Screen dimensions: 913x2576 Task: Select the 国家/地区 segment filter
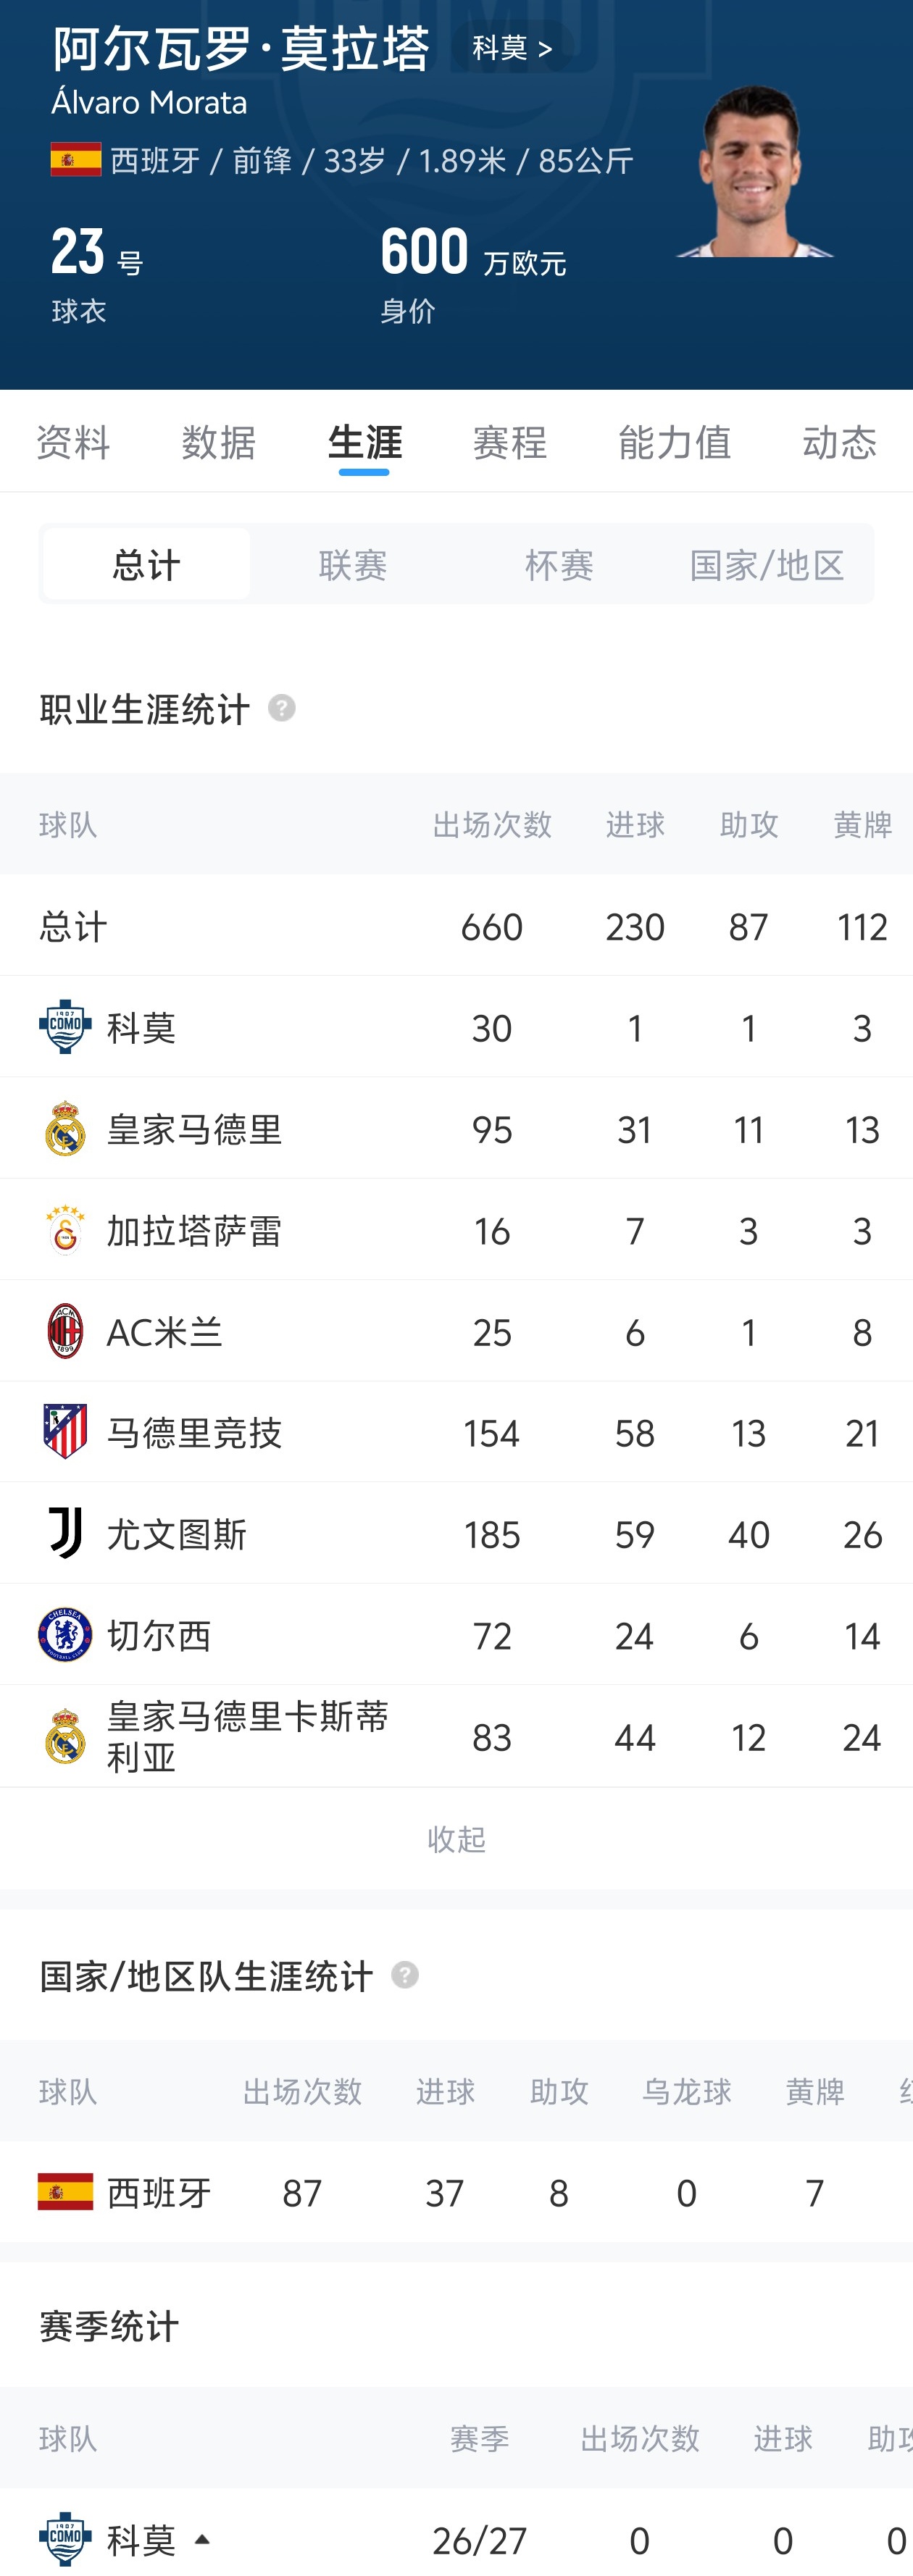(767, 564)
